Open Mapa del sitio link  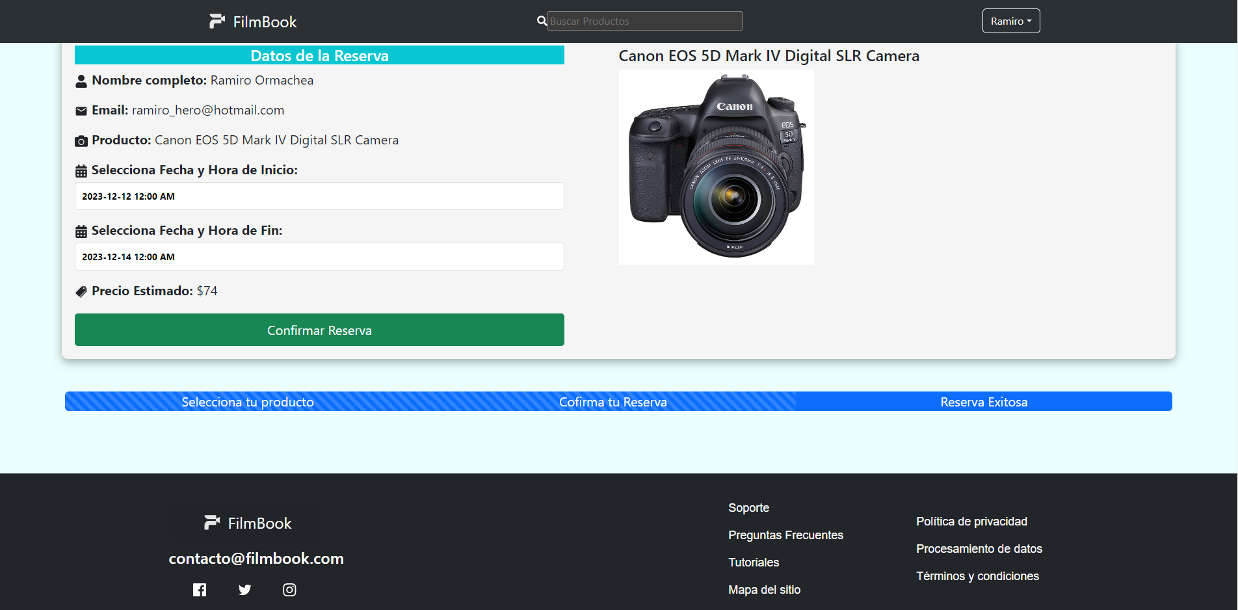[x=764, y=590]
